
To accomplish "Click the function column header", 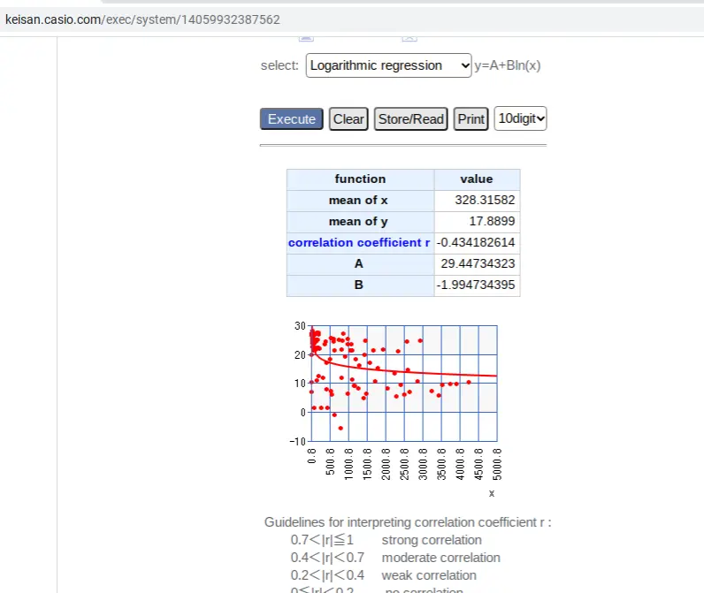I will pyautogui.click(x=360, y=179).
